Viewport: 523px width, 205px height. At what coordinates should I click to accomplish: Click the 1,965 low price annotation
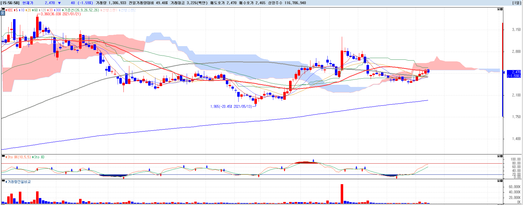click(231, 106)
